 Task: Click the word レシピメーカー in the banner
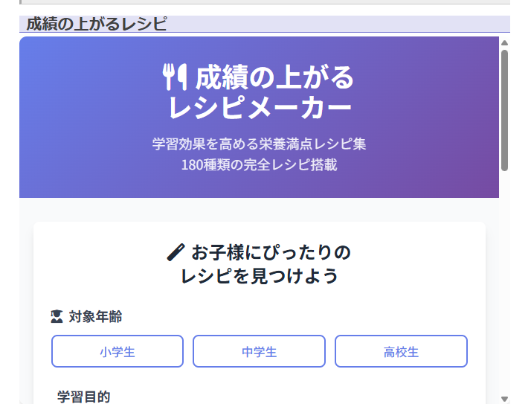tap(260, 108)
